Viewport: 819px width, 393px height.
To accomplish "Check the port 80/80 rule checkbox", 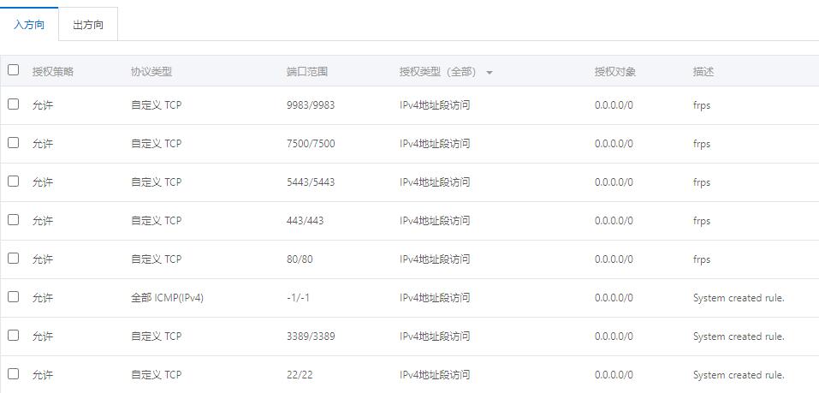I will point(13,259).
